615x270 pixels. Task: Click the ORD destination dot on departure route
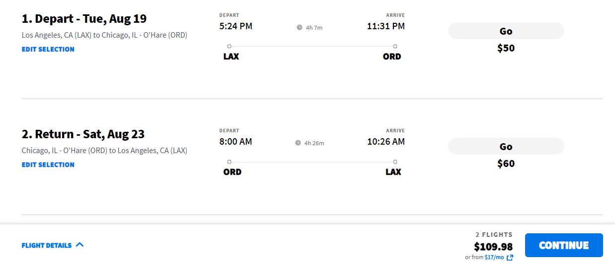pos(395,47)
